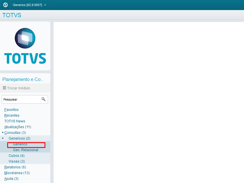Close the Generico [02.9.0057] tab
Screen dimensions: 244x183
(x=45, y=5)
